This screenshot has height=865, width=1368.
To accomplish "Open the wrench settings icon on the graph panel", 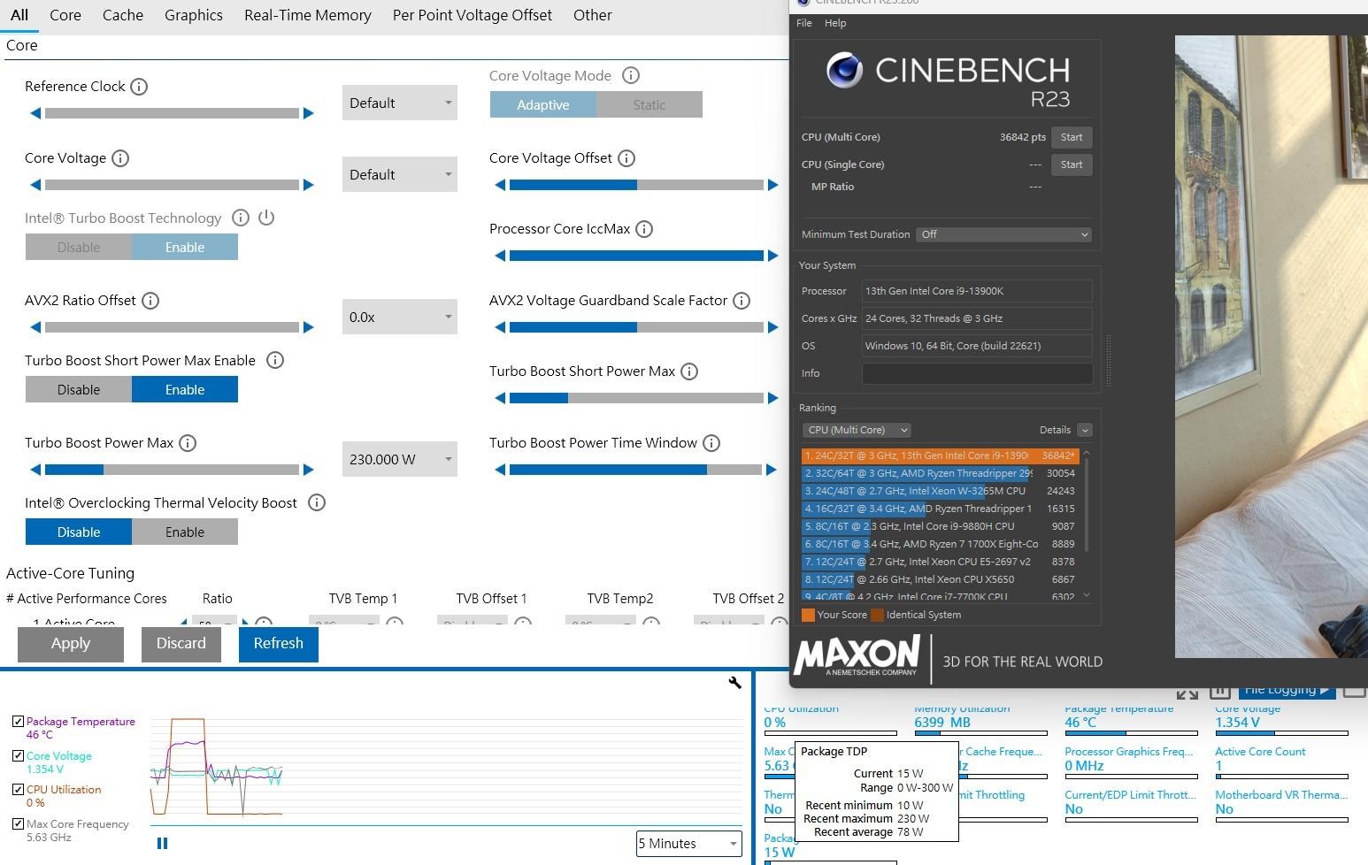I will coord(734,682).
